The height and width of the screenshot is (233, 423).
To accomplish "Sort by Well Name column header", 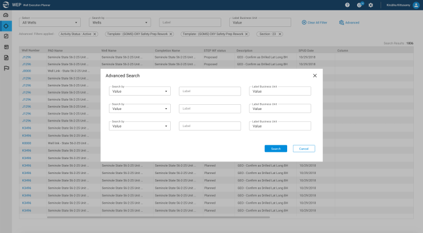I will click(109, 50).
